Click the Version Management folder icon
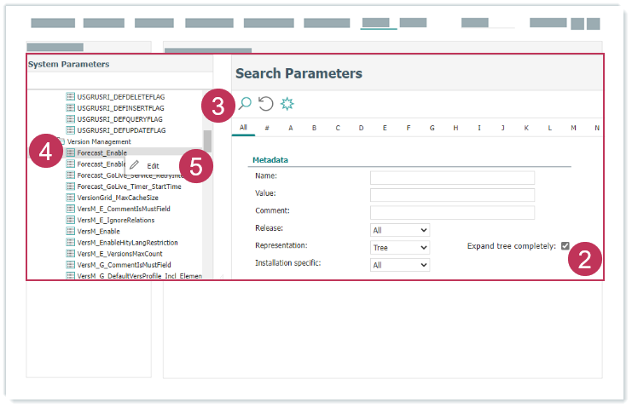 point(60,141)
